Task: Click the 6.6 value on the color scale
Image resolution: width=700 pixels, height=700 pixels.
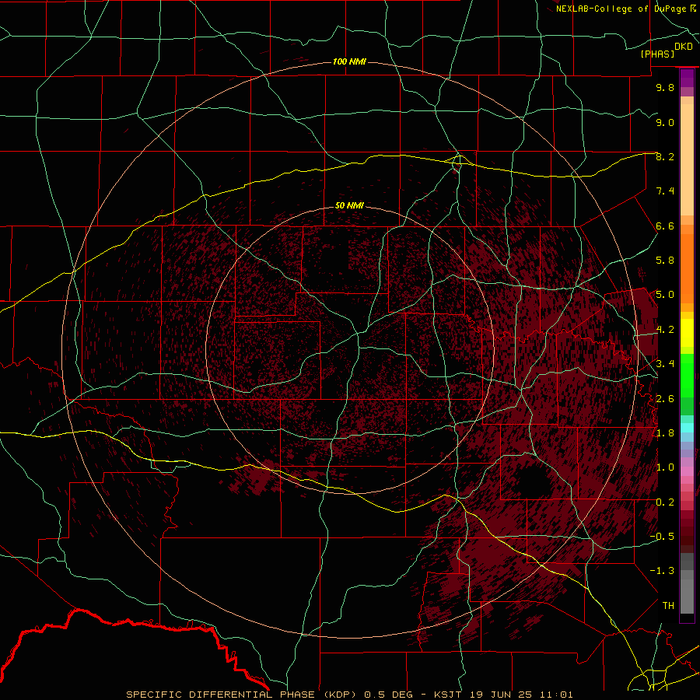Action: 665,226
